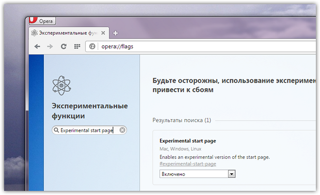Click the Будьте осторожны warning headline
Image resolution: width=320 pixels, height=195 pixels.
coord(234,85)
